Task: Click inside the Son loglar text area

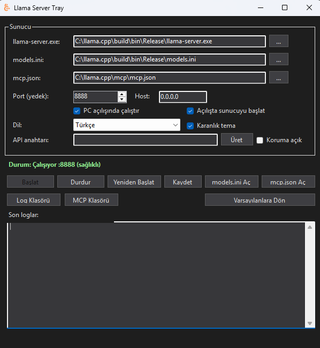Action: tap(156, 275)
